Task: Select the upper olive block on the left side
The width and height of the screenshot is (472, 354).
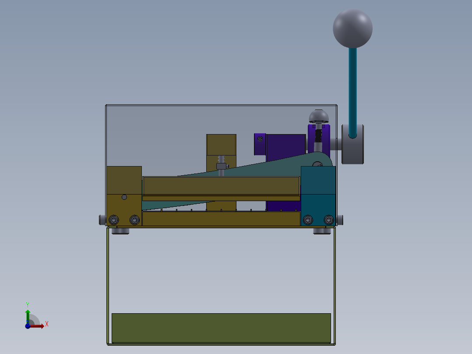Action: (124, 180)
